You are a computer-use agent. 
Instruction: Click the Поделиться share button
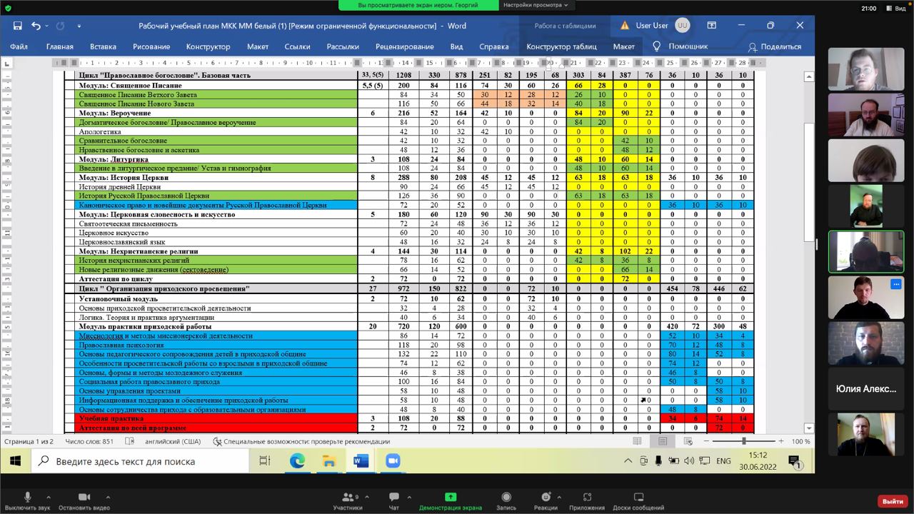point(774,46)
